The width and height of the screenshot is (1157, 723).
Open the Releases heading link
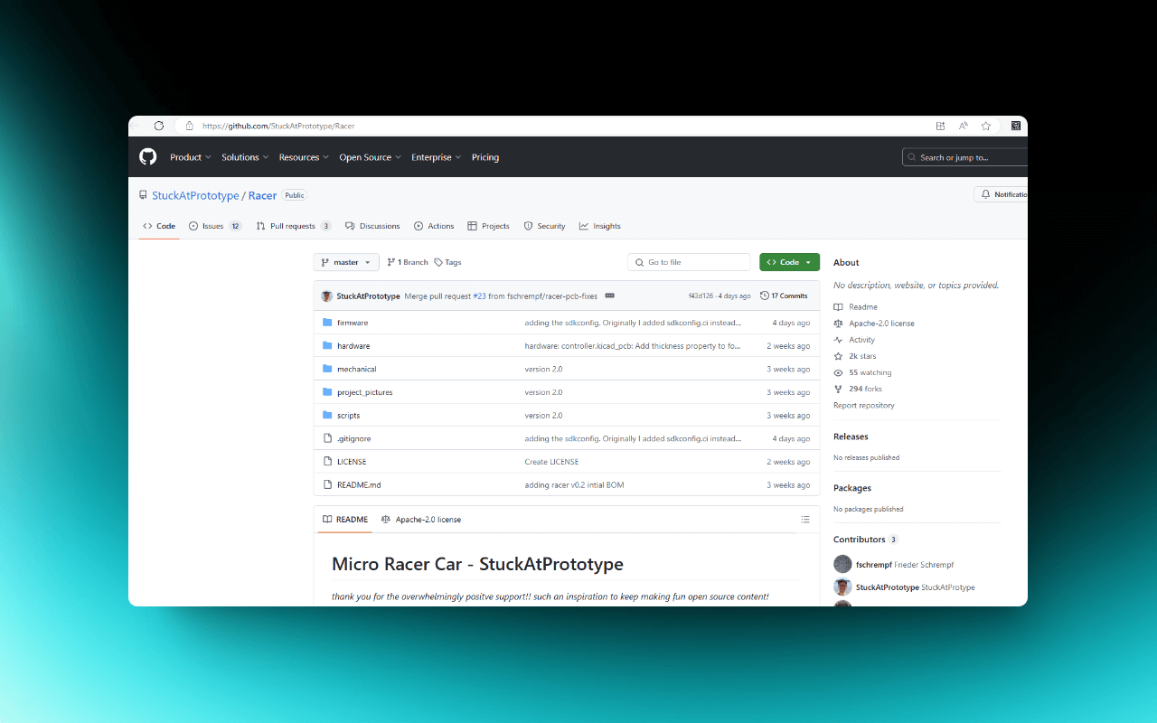pyautogui.click(x=851, y=437)
